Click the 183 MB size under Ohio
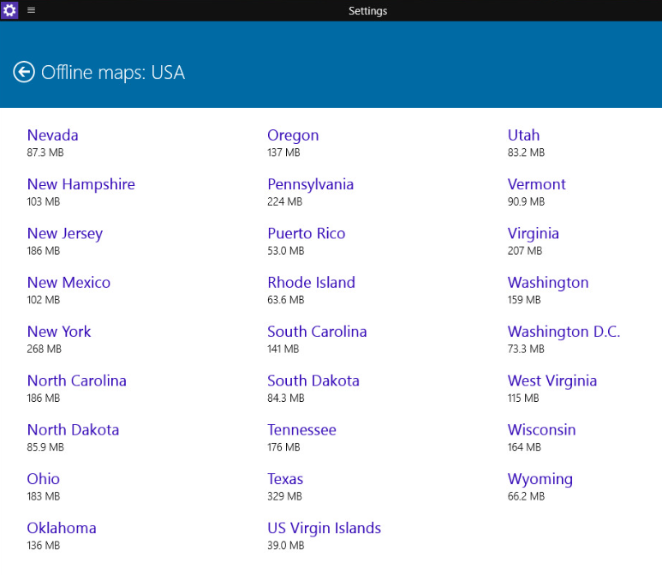662x575 pixels. [44, 496]
